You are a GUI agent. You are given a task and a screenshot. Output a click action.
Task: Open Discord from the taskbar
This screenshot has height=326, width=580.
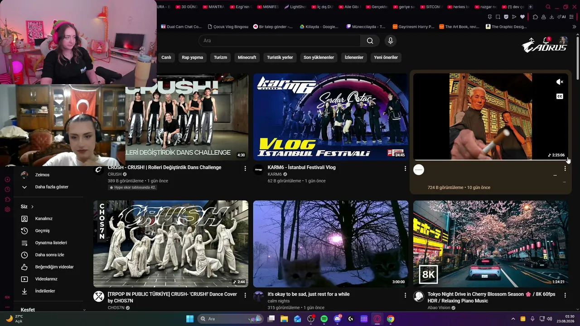pyautogui.click(x=337, y=319)
